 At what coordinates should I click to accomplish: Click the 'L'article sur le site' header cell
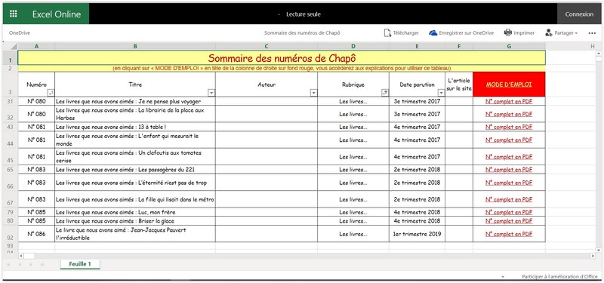459,85
